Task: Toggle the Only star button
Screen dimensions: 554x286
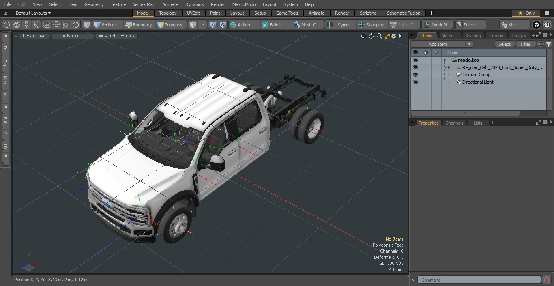Action: pyautogui.click(x=526, y=13)
